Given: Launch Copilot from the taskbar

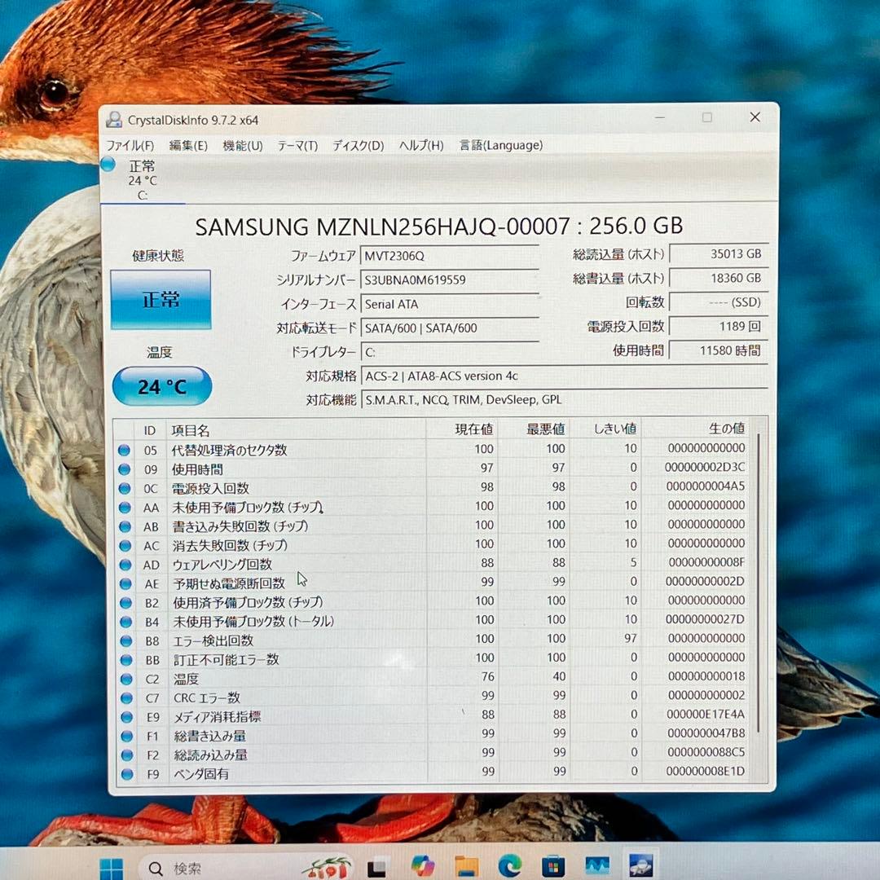Looking at the screenshot, I should tap(422, 866).
